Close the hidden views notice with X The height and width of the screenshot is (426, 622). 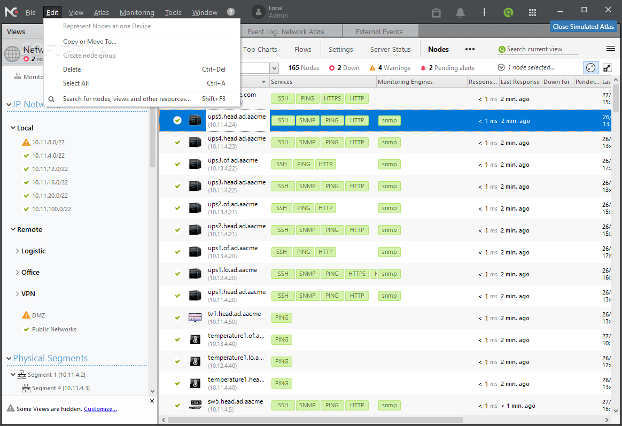click(x=152, y=401)
